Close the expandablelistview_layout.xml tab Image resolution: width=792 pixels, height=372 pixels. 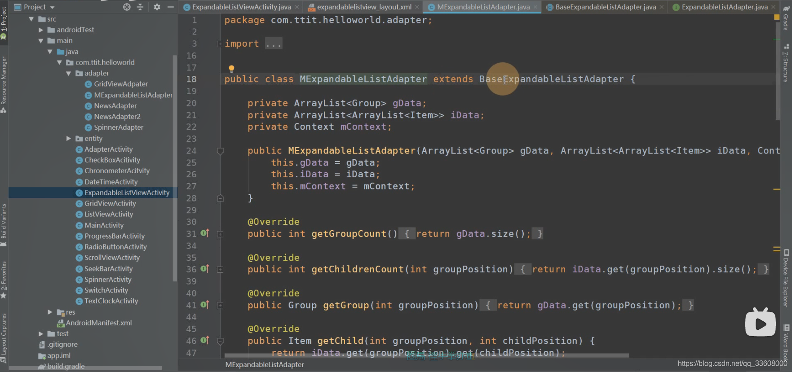pos(417,7)
